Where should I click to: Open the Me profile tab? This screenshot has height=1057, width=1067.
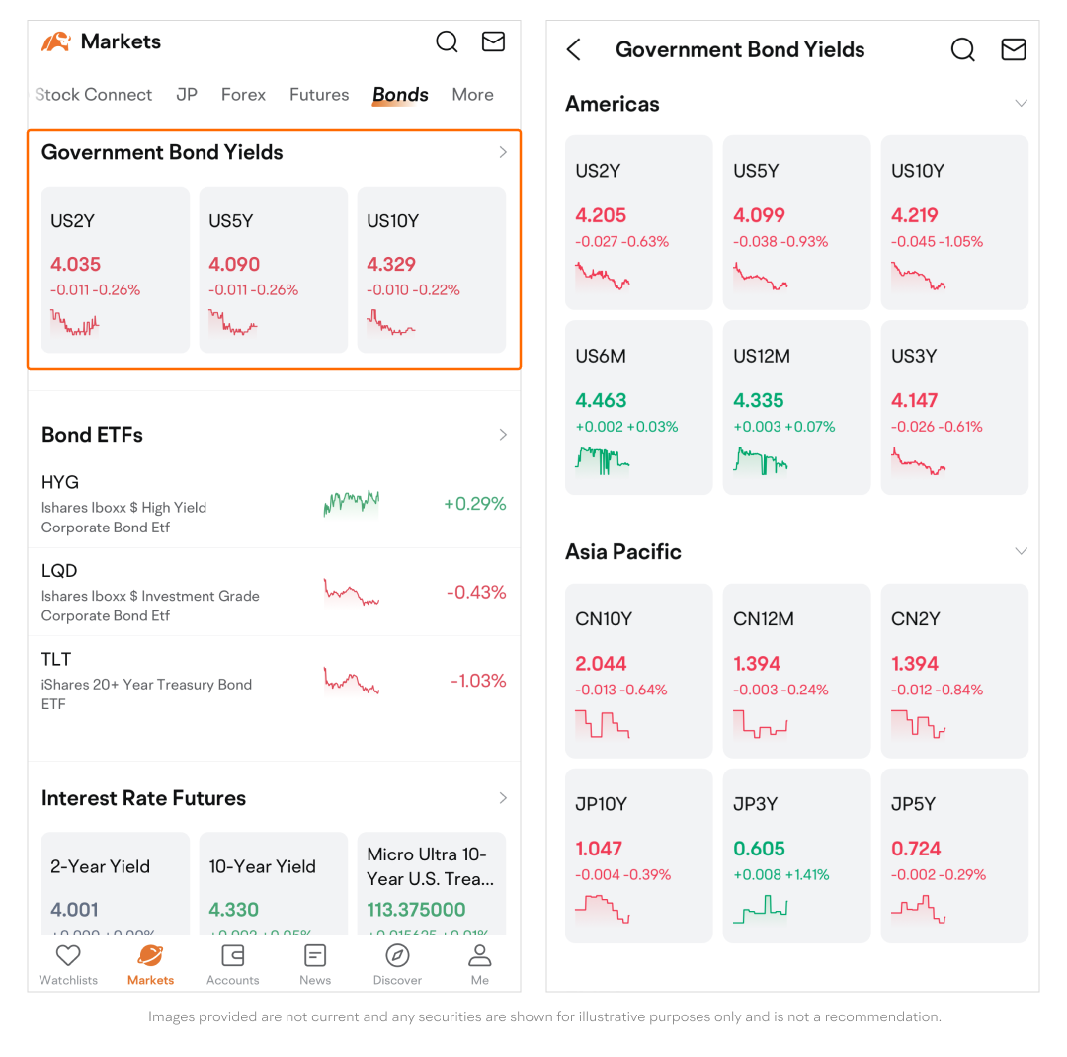coord(479,964)
